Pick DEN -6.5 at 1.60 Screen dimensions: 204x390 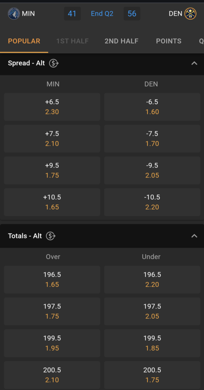(152, 107)
